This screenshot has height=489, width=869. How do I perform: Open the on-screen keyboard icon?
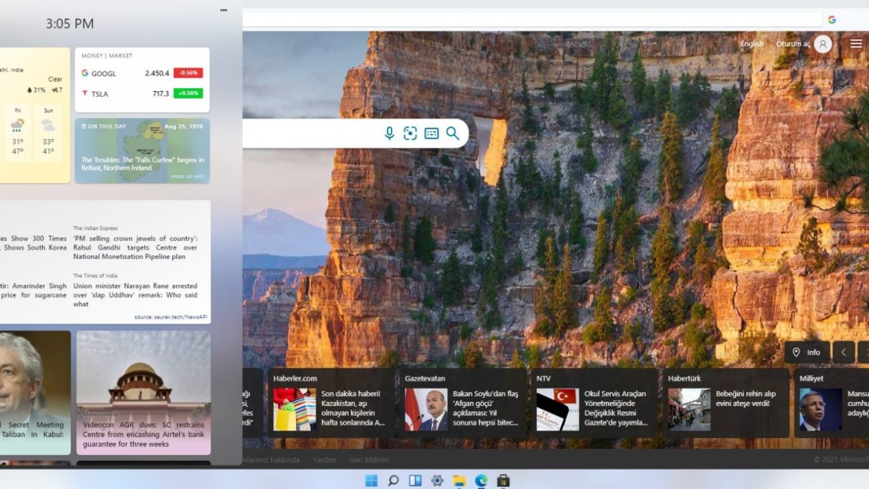[431, 134]
